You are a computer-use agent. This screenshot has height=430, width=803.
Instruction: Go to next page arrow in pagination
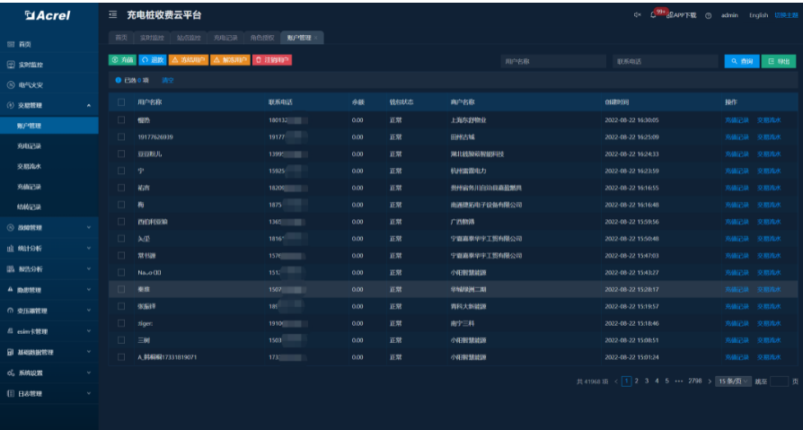pos(710,382)
